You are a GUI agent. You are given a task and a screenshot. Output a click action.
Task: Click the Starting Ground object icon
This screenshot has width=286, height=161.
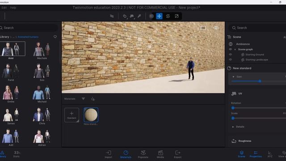pos(243,55)
